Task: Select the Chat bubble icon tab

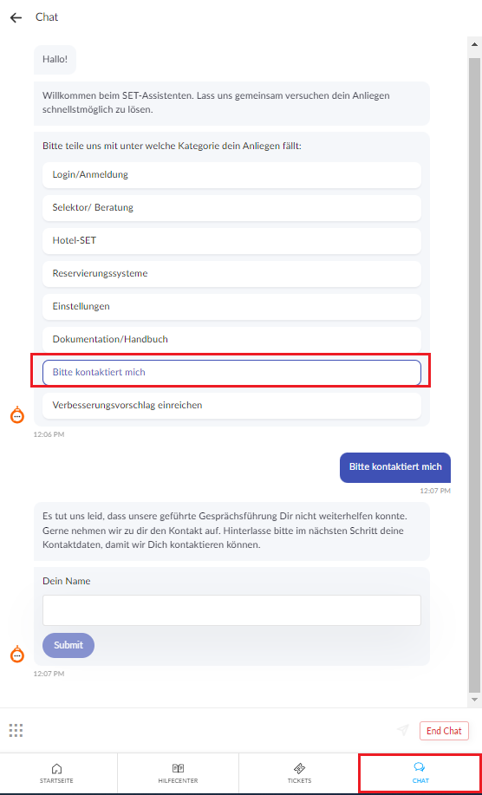Action: (x=420, y=773)
